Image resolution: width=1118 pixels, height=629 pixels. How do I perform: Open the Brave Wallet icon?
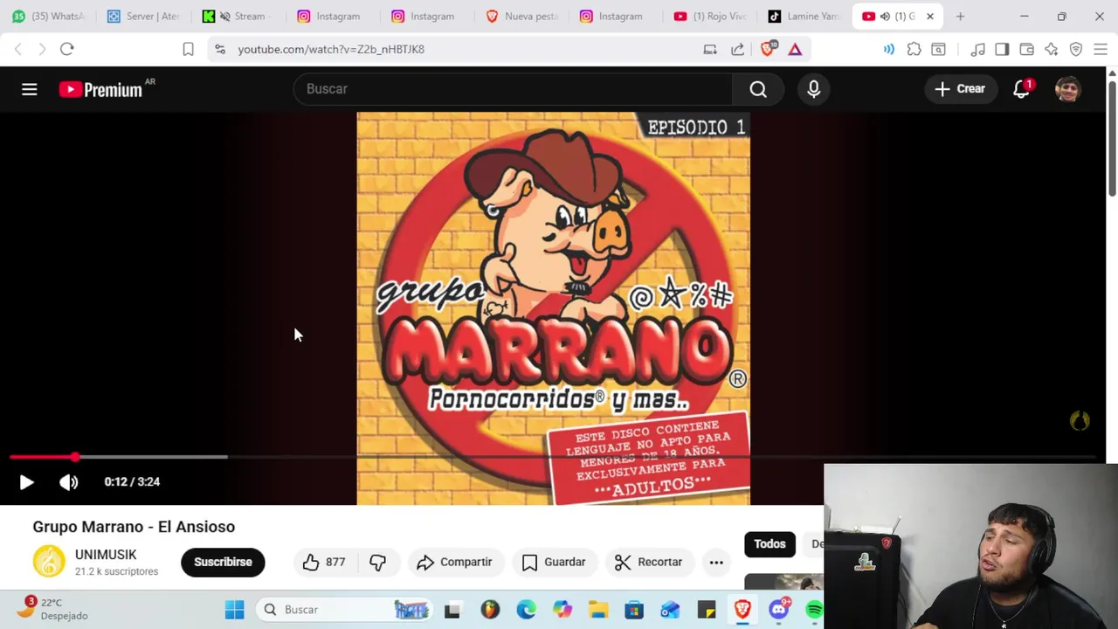(1026, 49)
